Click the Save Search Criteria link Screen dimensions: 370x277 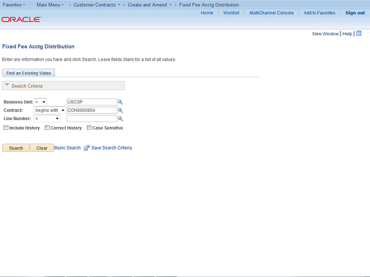click(112, 148)
